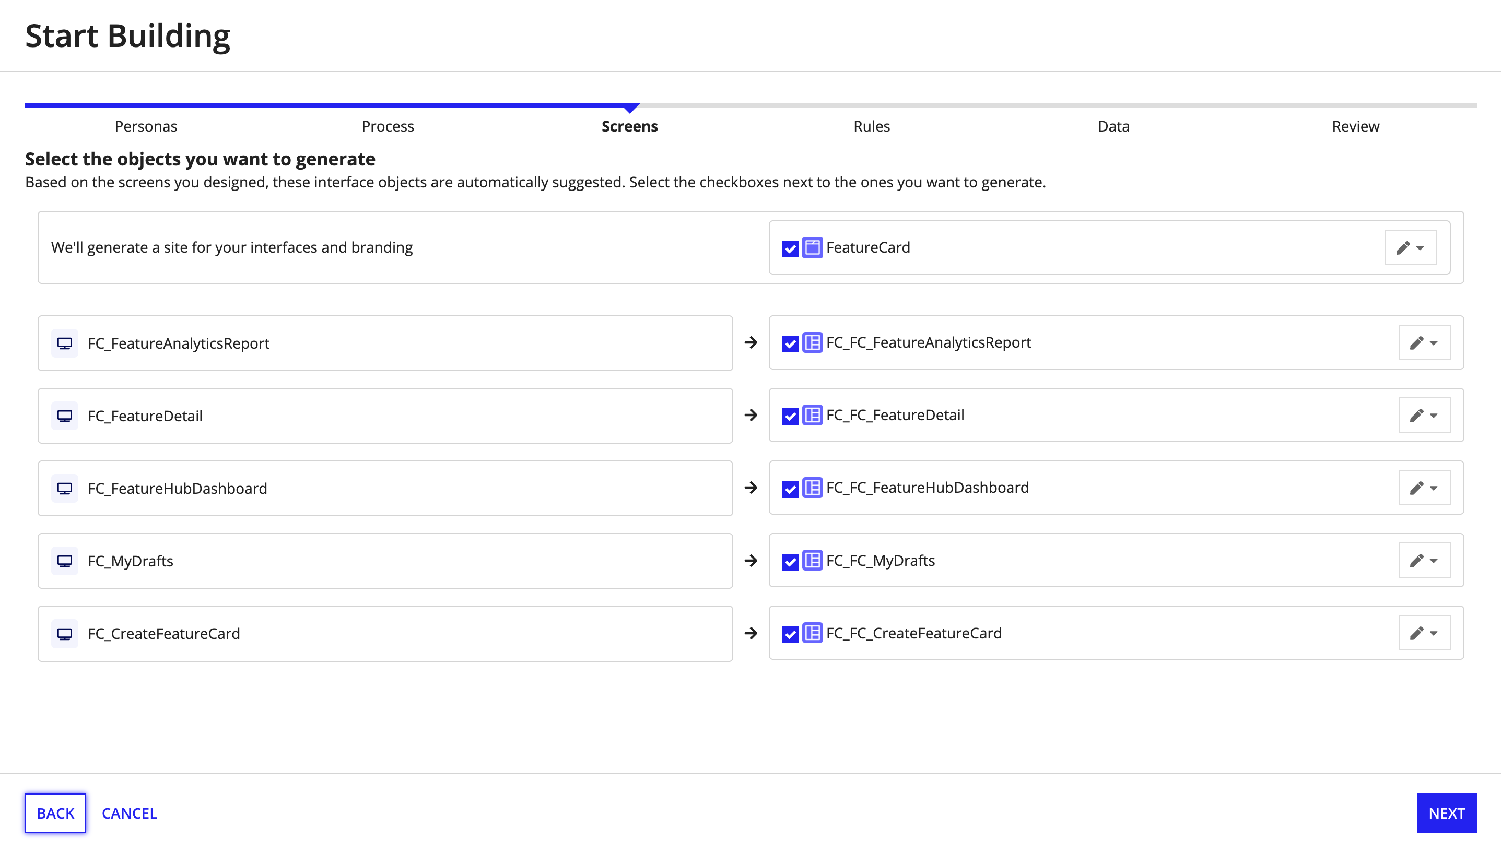Click the BACK button
This screenshot has width=1501, height=853.
pos(56,813)
